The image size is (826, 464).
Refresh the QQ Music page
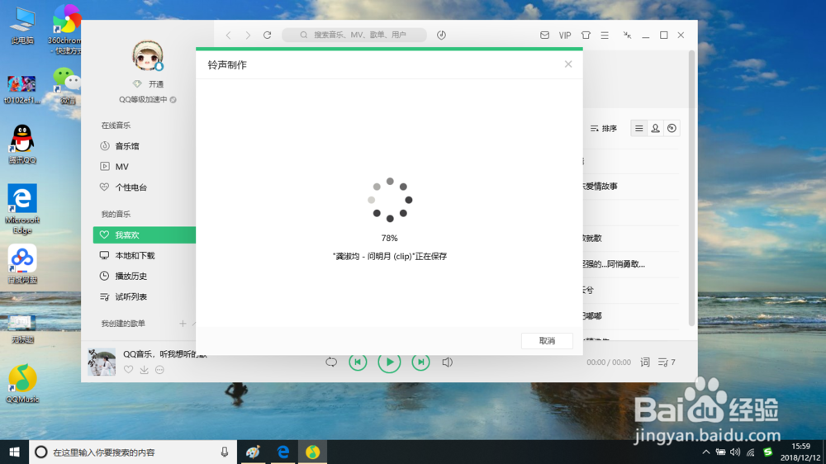click(268, 36)
